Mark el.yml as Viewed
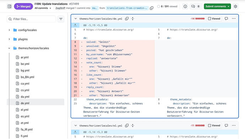This screenshot has height=139, width=245. coord(214,126)
